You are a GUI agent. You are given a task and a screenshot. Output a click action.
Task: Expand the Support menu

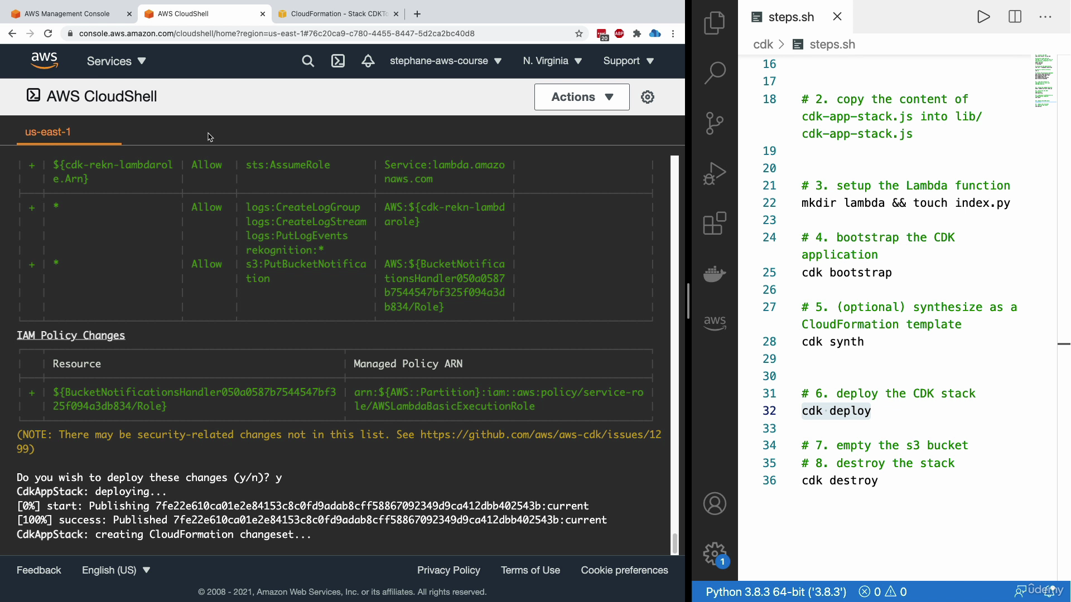pyautogui.click(x=629, y=61)
